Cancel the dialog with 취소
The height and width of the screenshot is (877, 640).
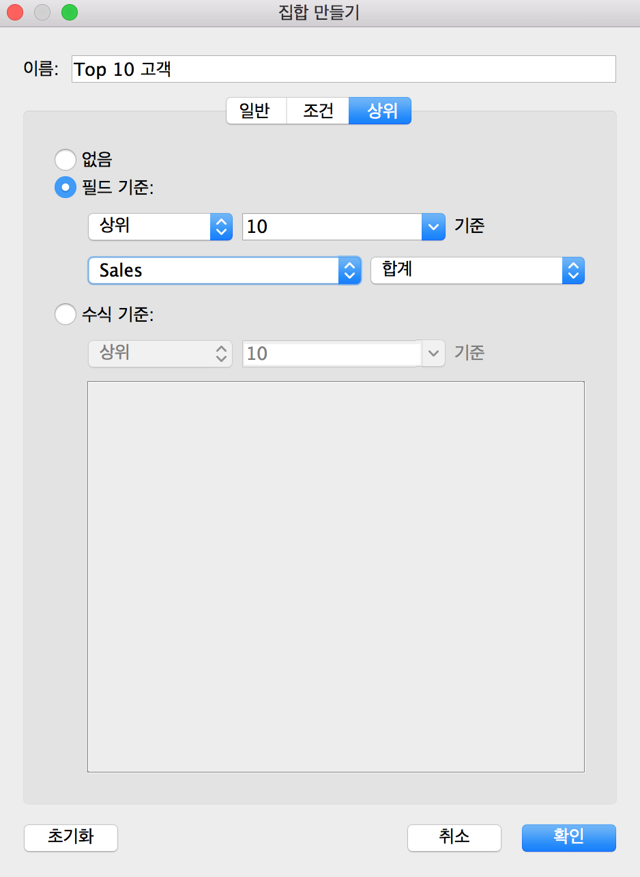(x=454, y=838)
